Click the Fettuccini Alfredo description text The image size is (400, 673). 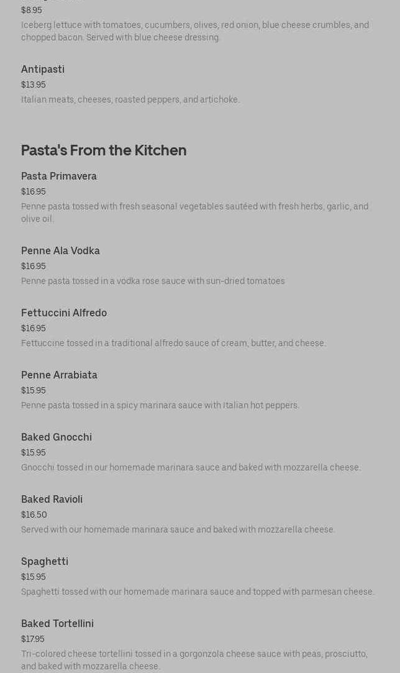[173, 344]
